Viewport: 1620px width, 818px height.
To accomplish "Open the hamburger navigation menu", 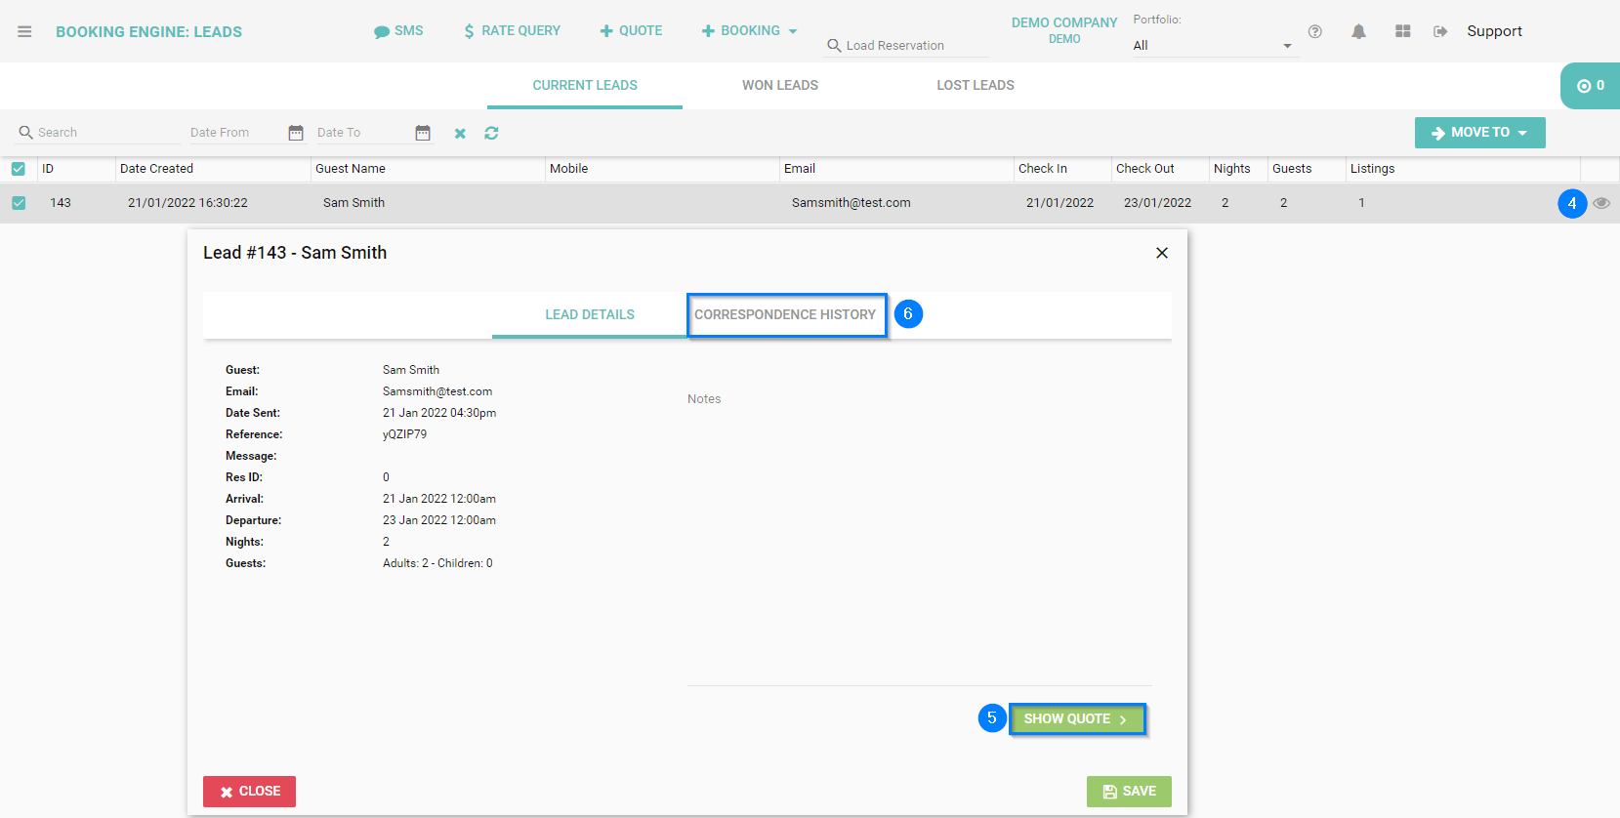I will [24, 31].
